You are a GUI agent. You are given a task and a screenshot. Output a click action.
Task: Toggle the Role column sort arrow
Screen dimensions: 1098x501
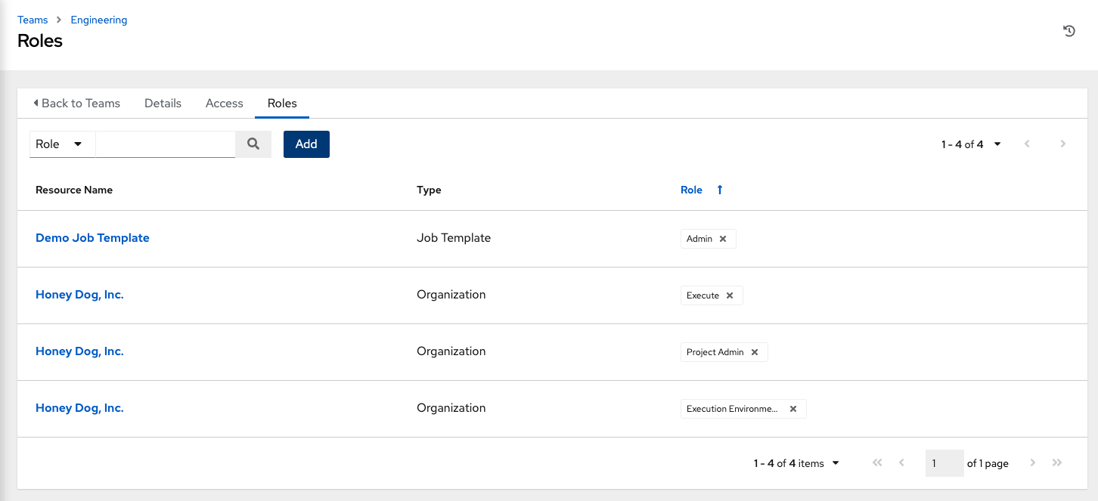[719, 190]
